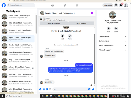Mute the conversation using the bell icon
The image size is (131, 98).
pyautogui.click(x=109, y=28)
